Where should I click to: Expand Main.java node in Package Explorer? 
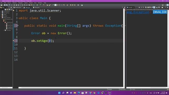[x=5, y=26]
